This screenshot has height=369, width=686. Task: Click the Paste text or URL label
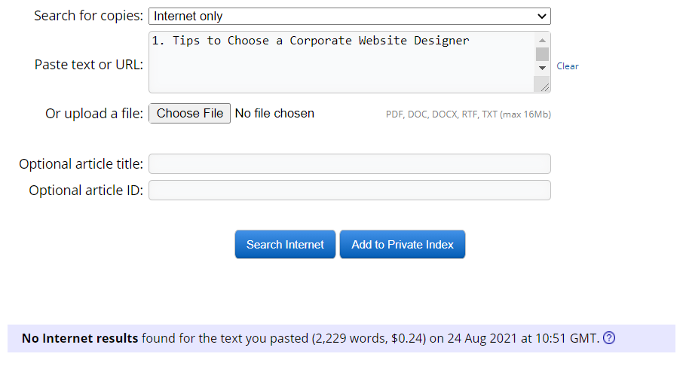click(89, 65)
